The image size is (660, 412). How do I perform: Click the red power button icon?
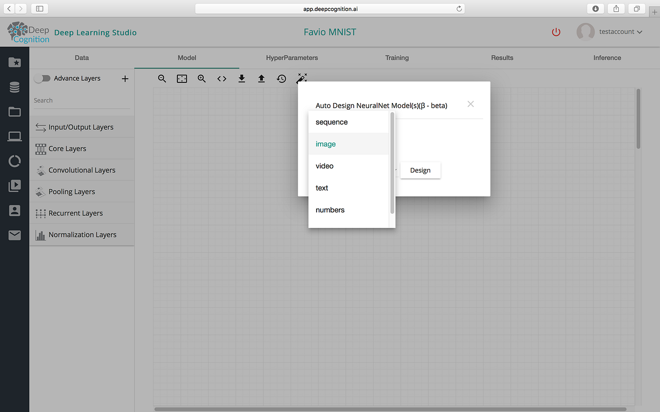click(x=556, y=32)
